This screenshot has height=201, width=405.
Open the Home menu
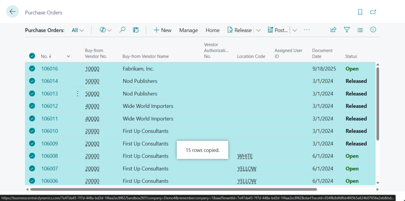coord(212,30)
